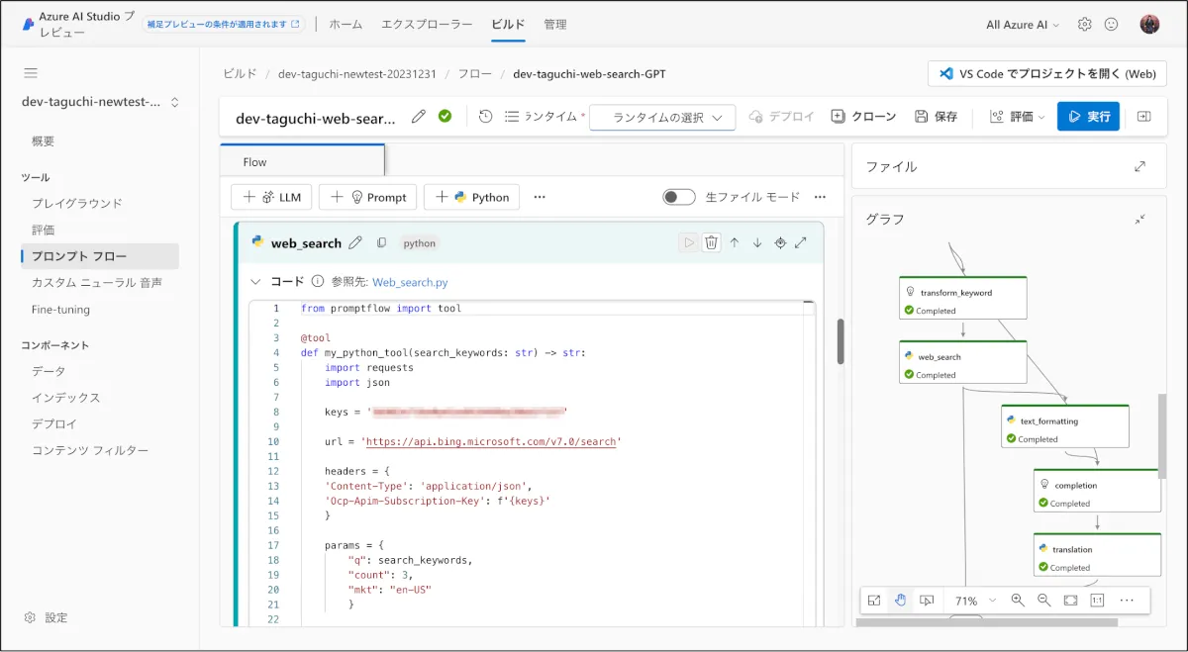Move web_search node up with arrow icon
Image resolution: width=1188 pixels, height=652 pixels.
(x=735, y=242)
